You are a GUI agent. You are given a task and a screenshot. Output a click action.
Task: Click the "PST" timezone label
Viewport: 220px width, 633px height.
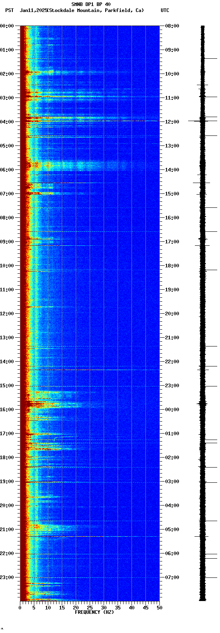(x=9, y=10)
